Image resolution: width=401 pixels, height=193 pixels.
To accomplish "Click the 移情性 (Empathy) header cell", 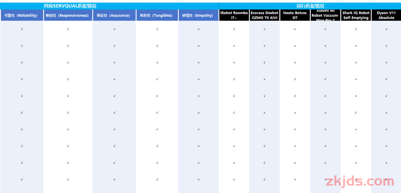I will click(x=198, y=15).
